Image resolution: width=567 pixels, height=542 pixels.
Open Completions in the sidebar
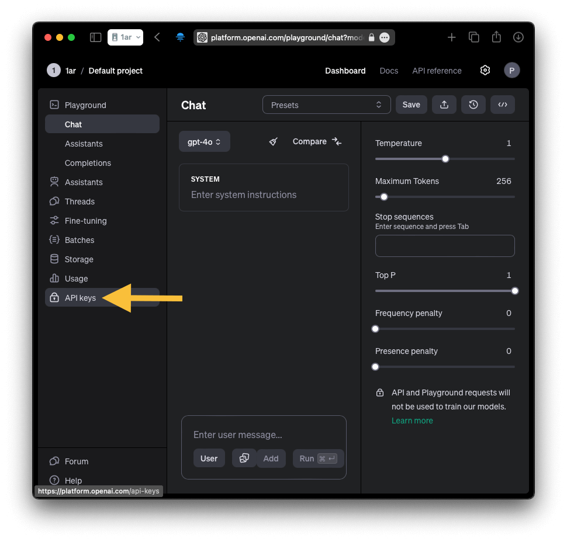pyautogui.click(x=102, y=163)
